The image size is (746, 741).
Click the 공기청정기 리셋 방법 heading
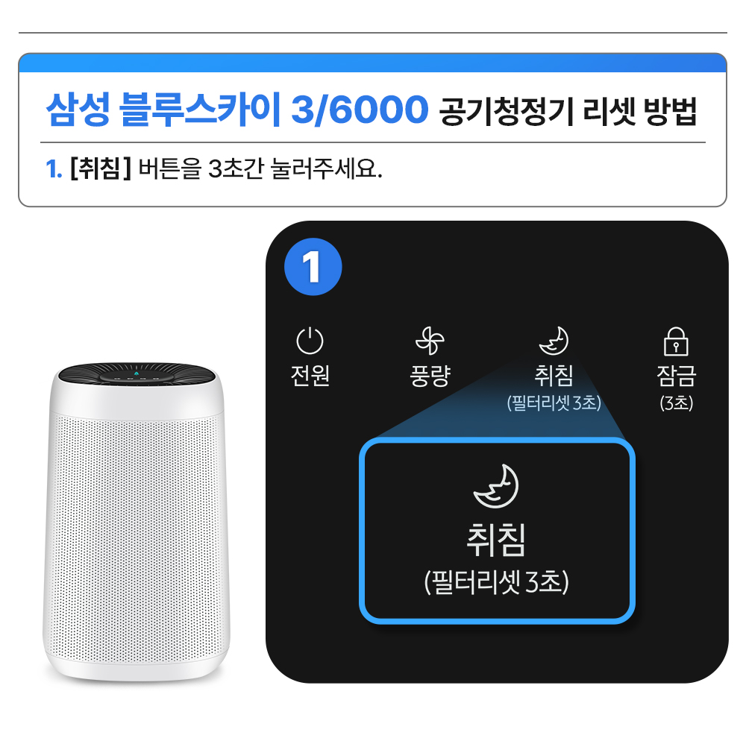click(568, 111)
